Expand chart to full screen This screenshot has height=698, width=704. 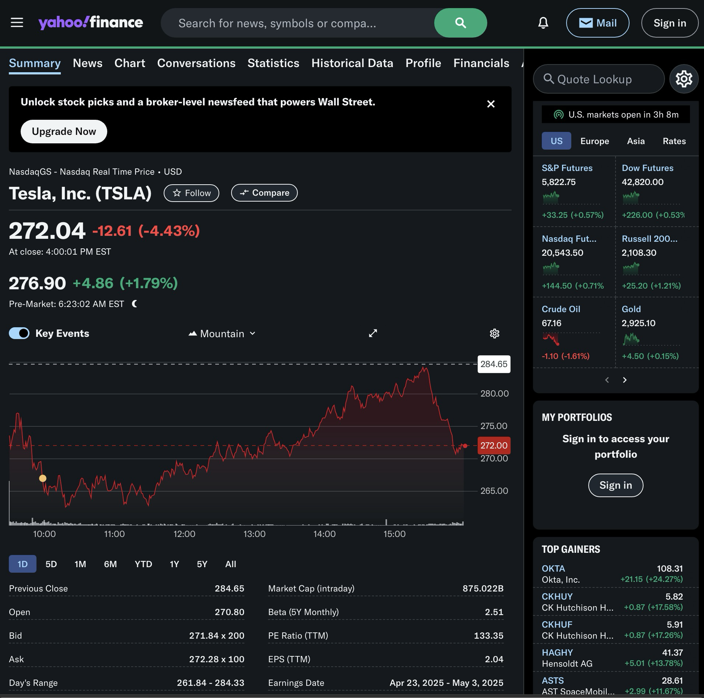coord(373,333)
